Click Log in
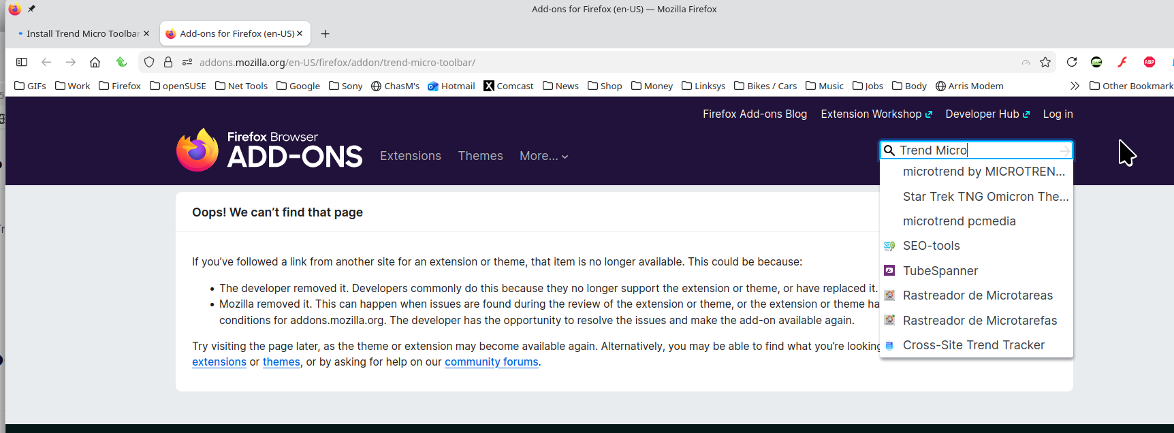This screenshot has width=1174, height=433. click(1058, 114)
